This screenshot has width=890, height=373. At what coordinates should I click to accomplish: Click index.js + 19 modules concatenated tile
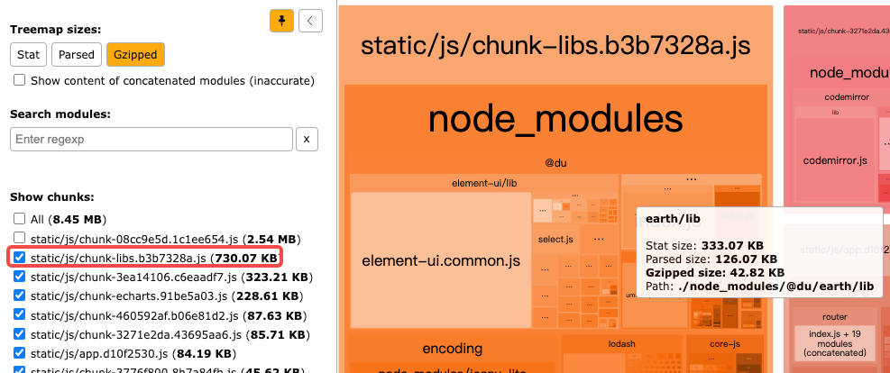point(835,343)
